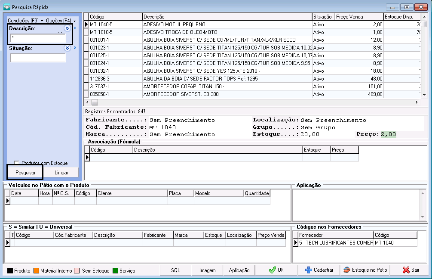The image size is (432, 279).
Task: Click the Preço Venda column header
Action: pos(359,16)
